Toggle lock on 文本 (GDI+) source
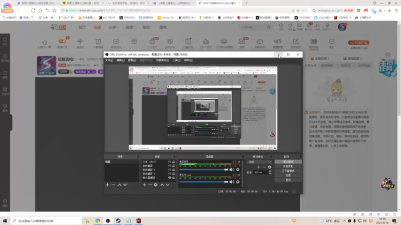Screen dimensions: 401x225 (x=173, y=161)
